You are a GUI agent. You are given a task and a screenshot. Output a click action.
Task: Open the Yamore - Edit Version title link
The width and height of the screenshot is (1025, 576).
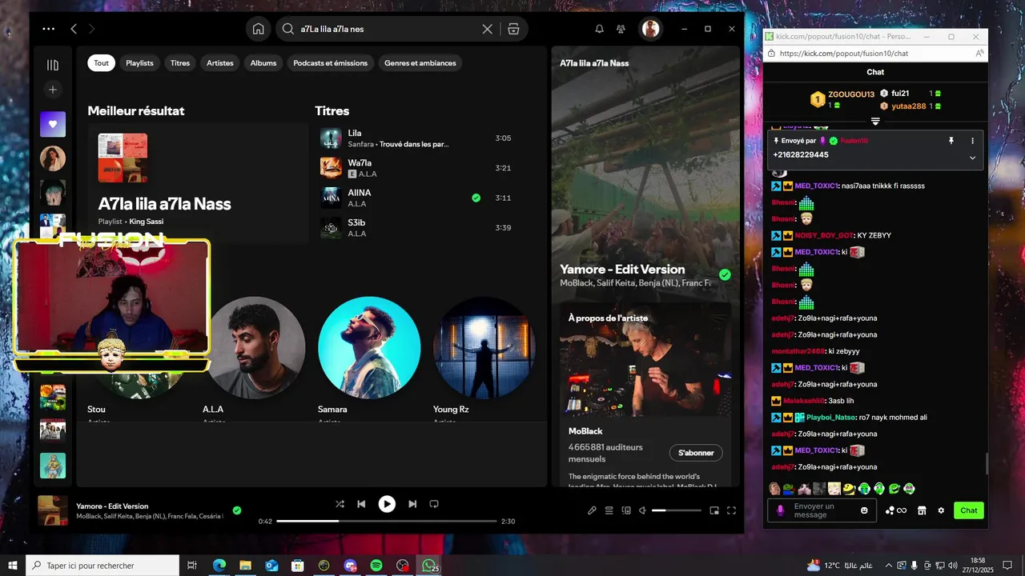pyautogui.click(x=622, y=270)
